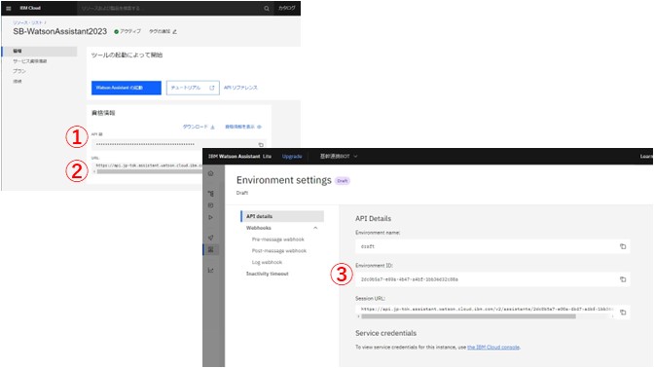Click the blue Watson Assistant launch button
The height and width of the screenshot is (368, 654).
click(127, 88)
